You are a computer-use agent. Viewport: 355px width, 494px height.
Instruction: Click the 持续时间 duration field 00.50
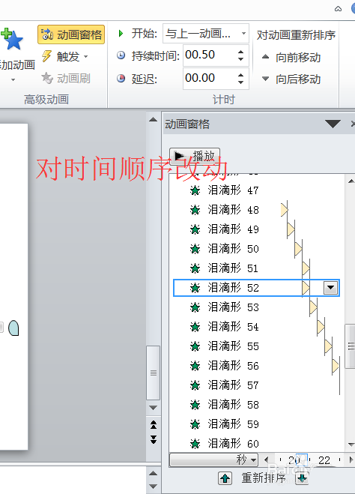[x=209, y=55]
